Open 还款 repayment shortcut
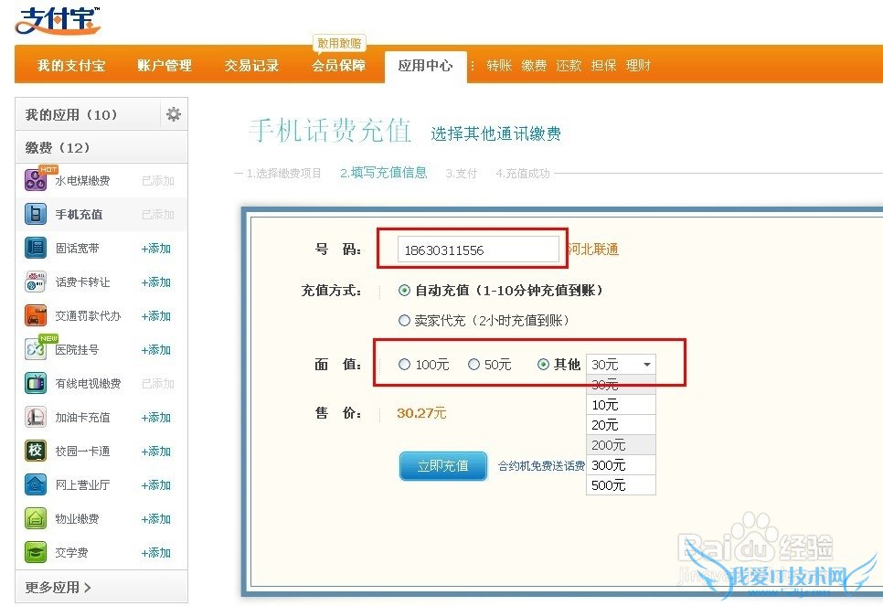 [569, 65]
